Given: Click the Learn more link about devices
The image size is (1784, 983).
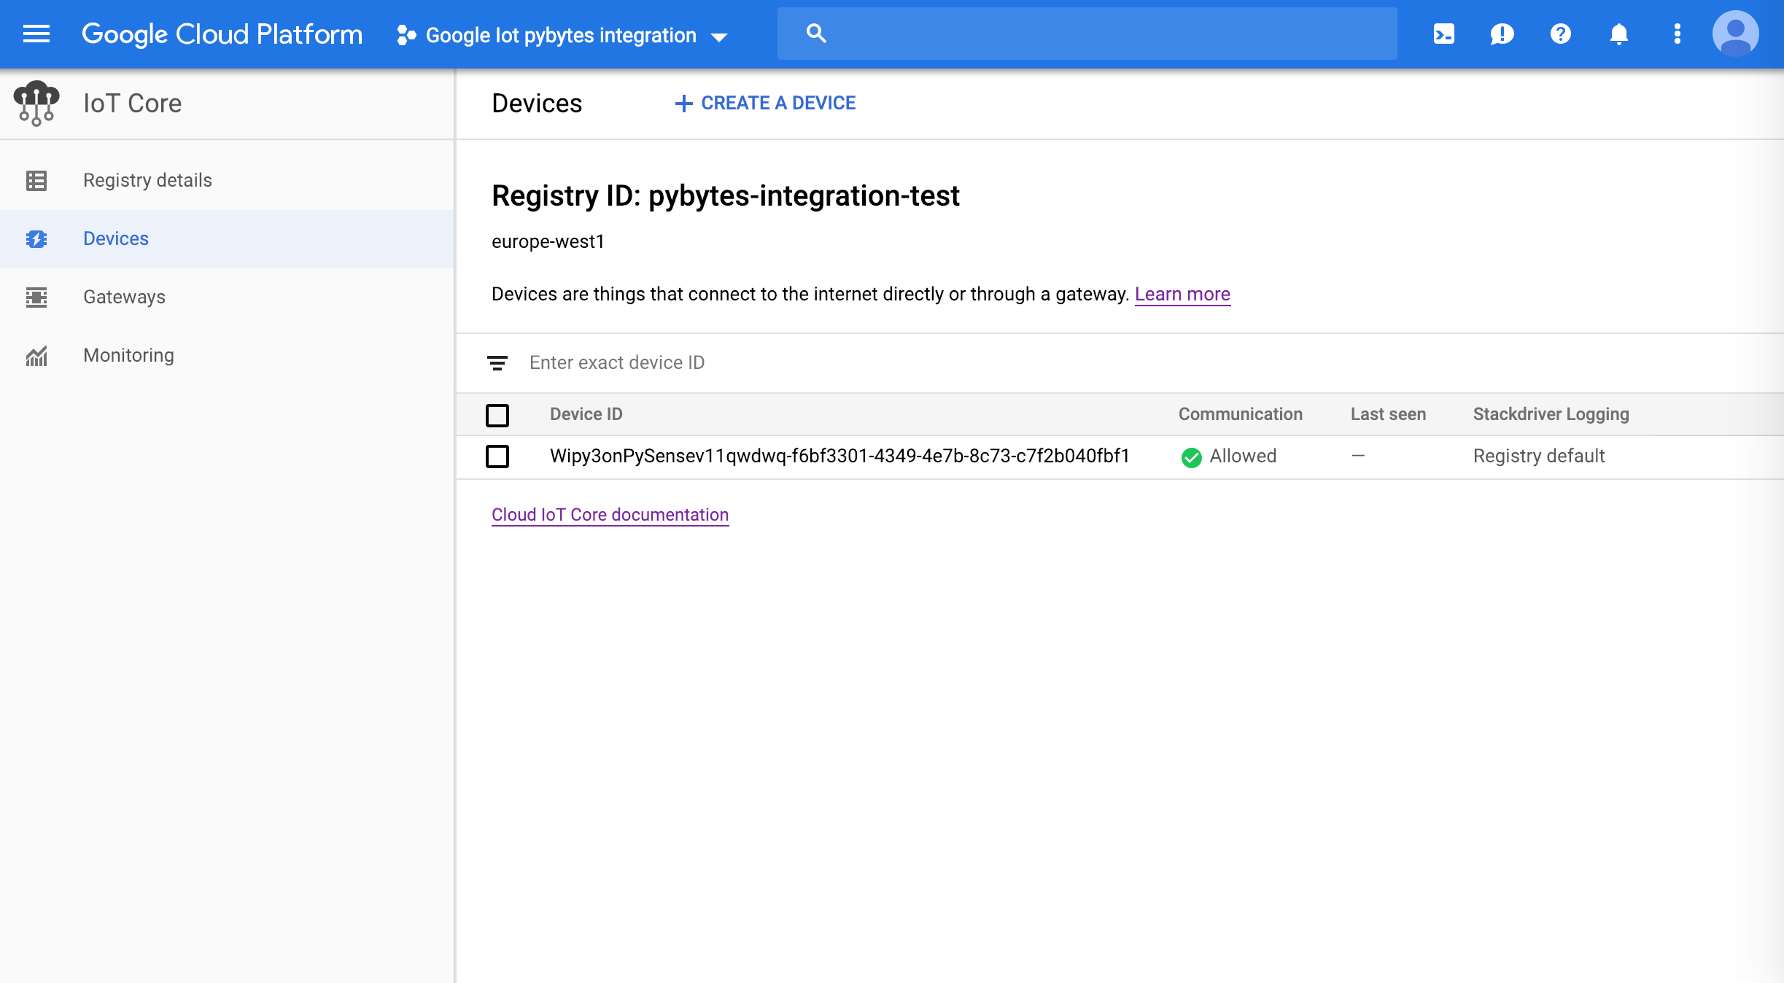Looking at the screenshot, I should [x=1182, y=294].
